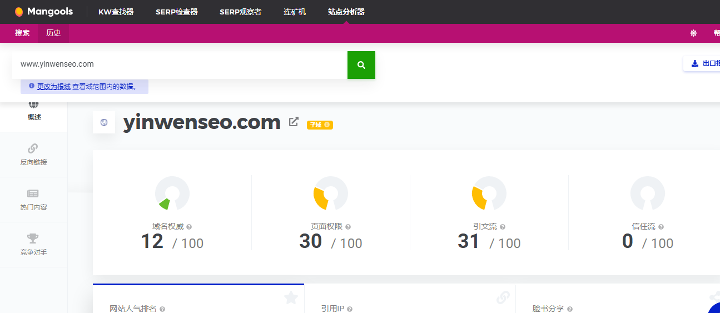
Task: Click the 引文流 gauge chart
Action: pos(489,193)
